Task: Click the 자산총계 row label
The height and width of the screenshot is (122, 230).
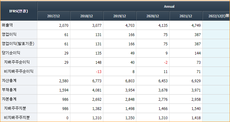Action: [x=9, y=81]
